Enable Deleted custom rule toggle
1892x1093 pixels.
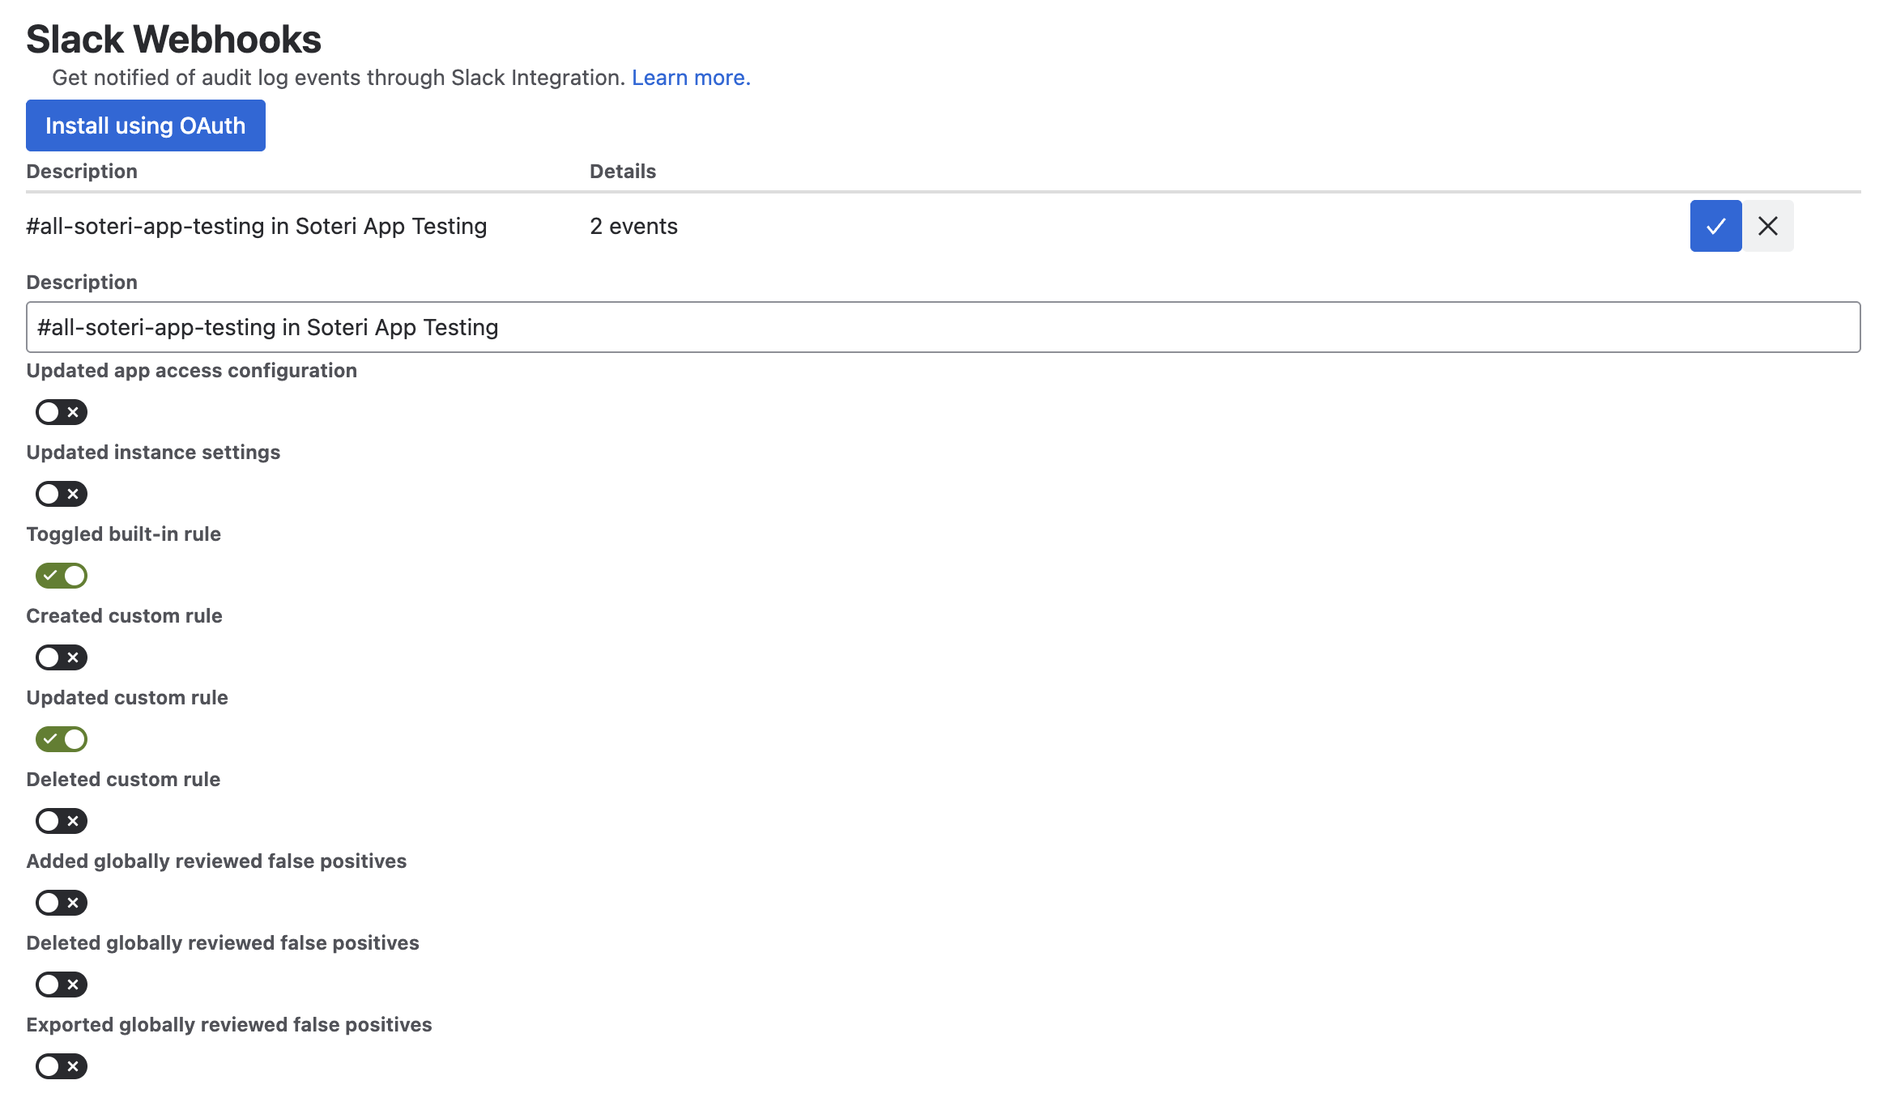[61, 821]
